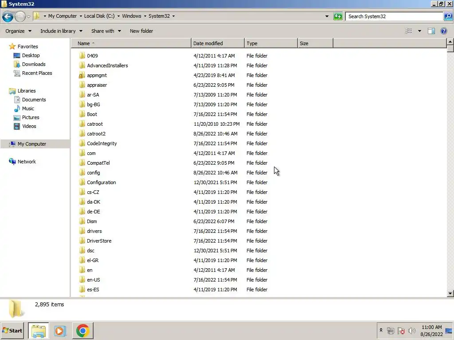The height and width of the screenshot is (340, 454).
Task: Sort by the Name column header
Action: [131, 43]
